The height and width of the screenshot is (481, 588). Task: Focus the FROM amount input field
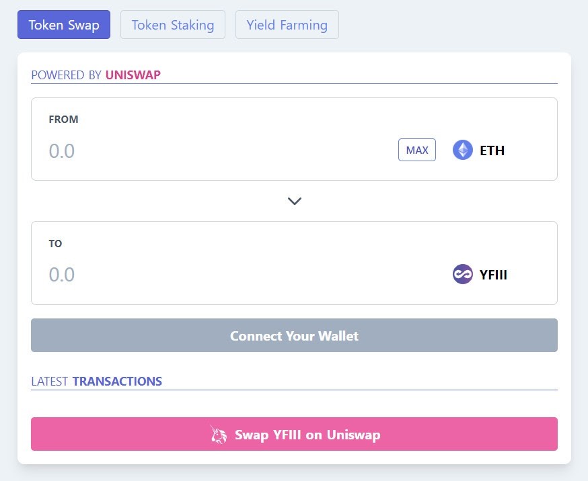221,151
